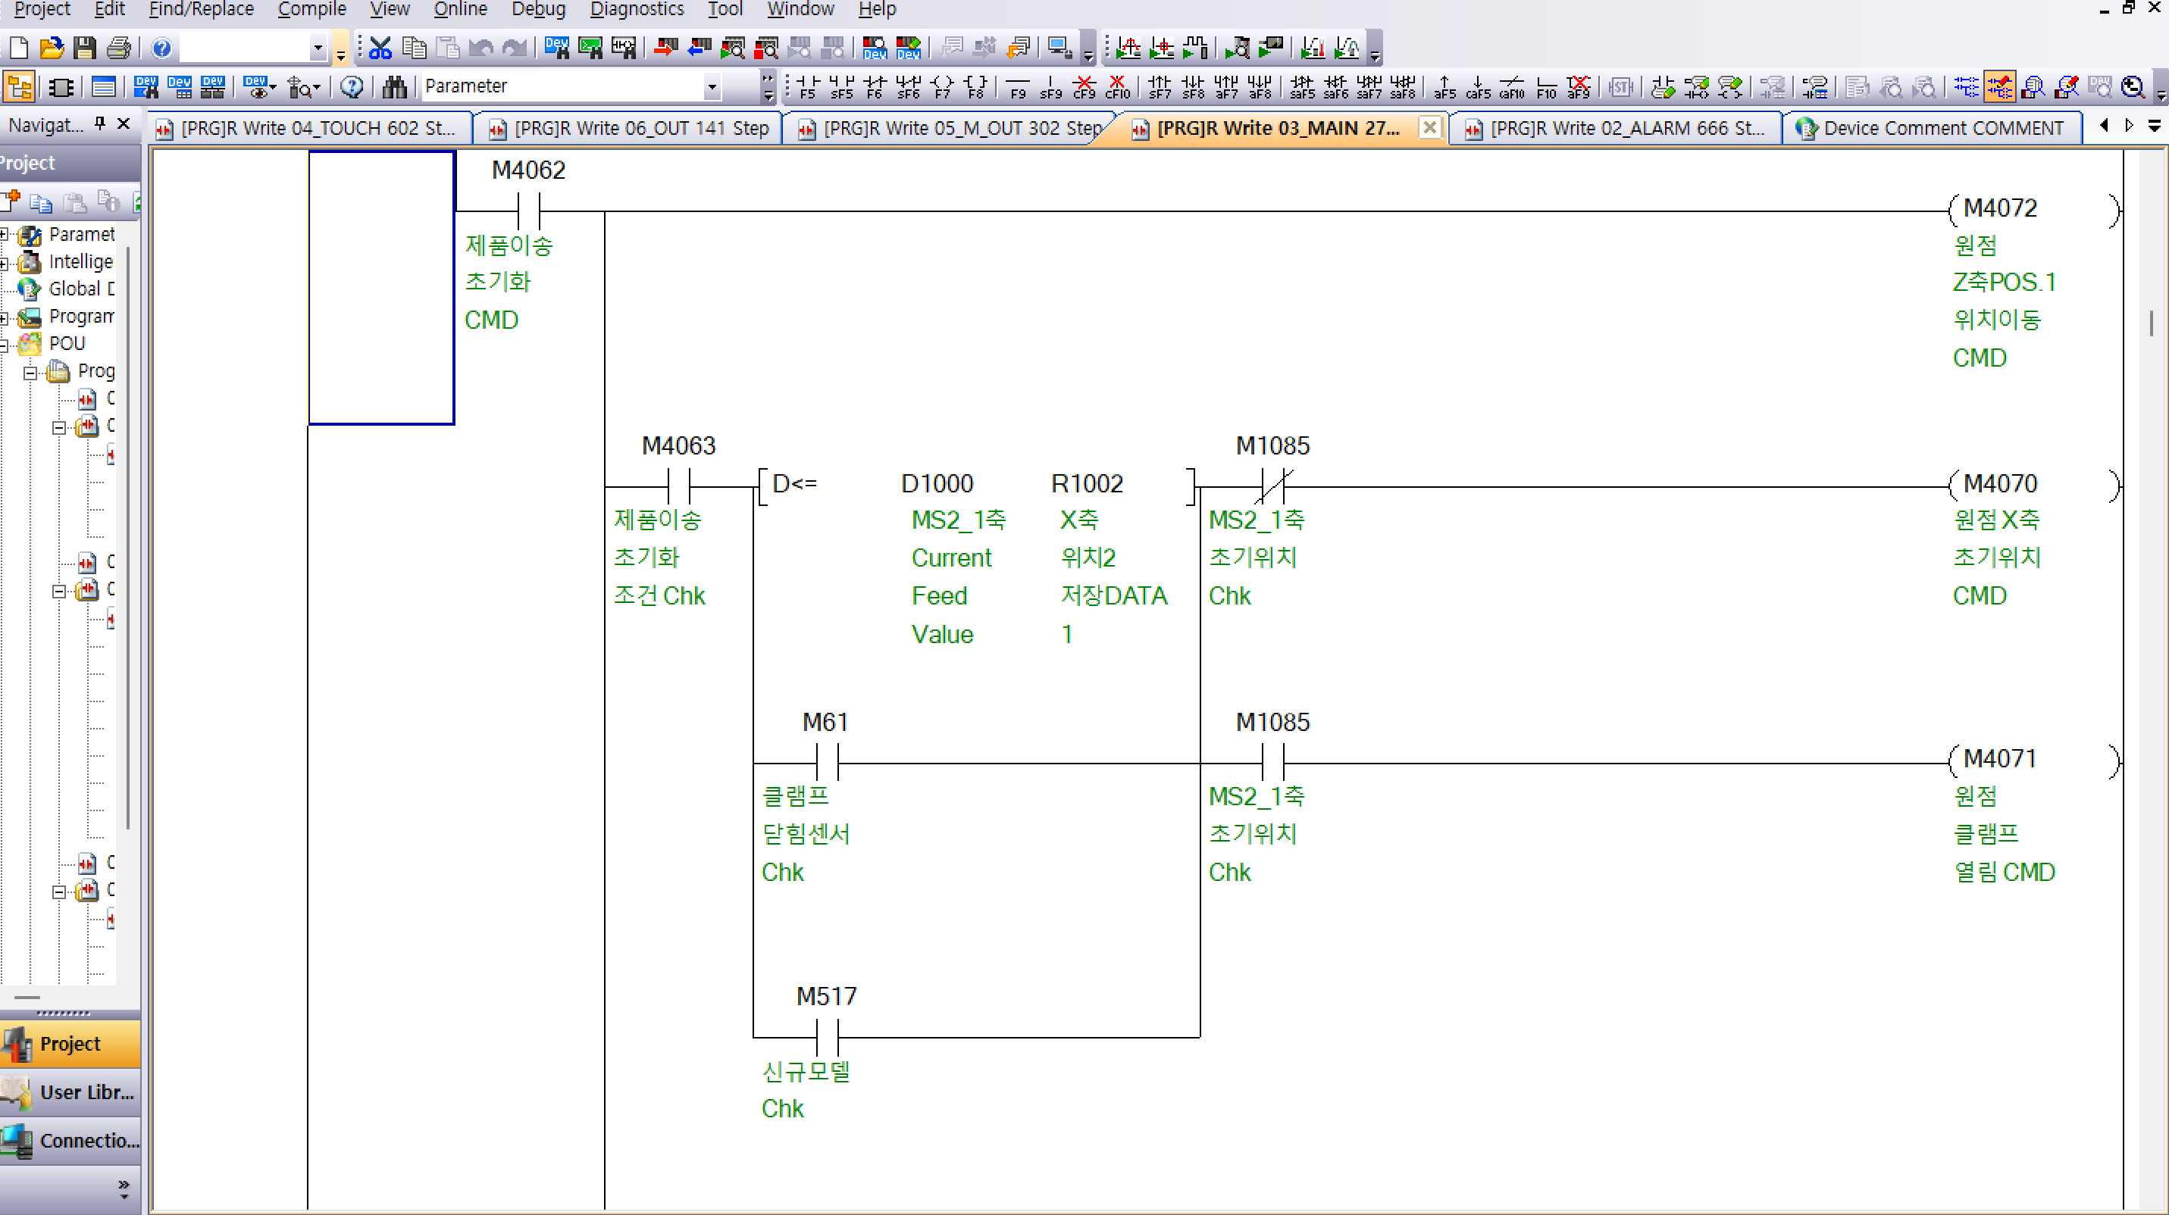Image resolution: width=2169 pixels, height=1215 pixels.
Task: Close the Navigation panel
Action: tap(124, 123)
